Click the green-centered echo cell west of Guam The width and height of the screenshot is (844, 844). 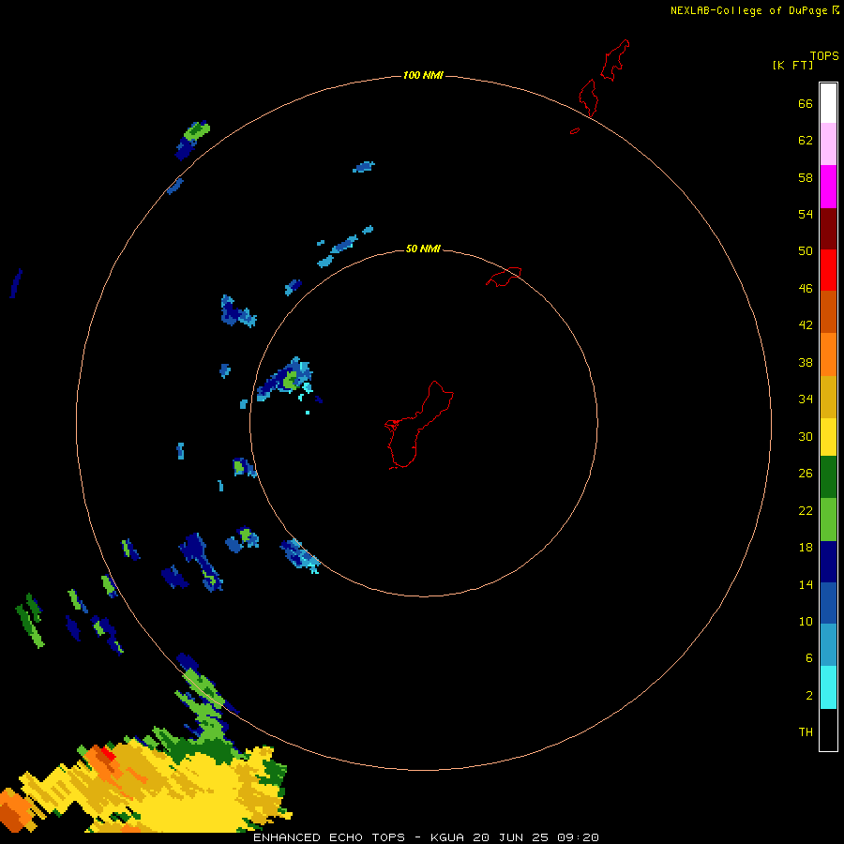(291, 381)
